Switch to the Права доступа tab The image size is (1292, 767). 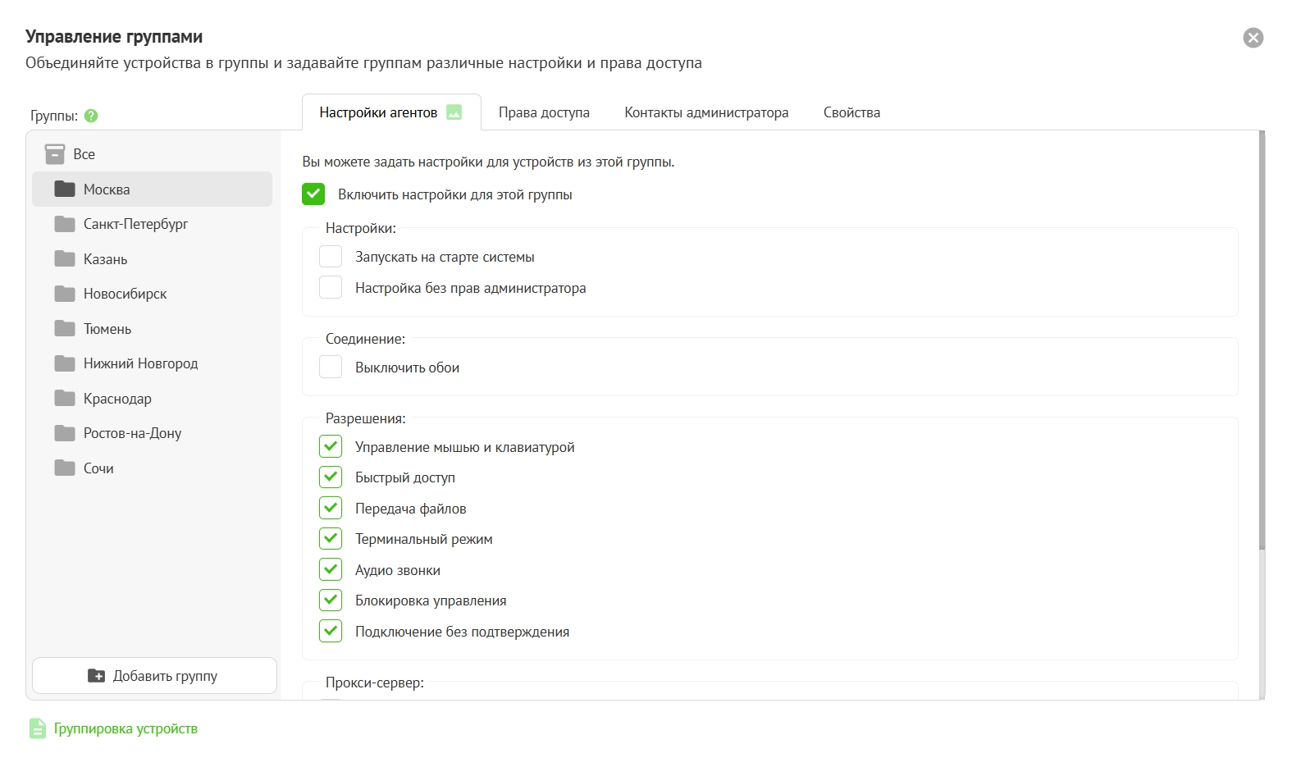coord(544,112)
